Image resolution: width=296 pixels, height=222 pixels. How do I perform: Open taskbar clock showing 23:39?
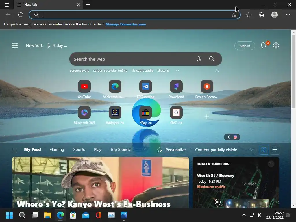tap(275, 215)
